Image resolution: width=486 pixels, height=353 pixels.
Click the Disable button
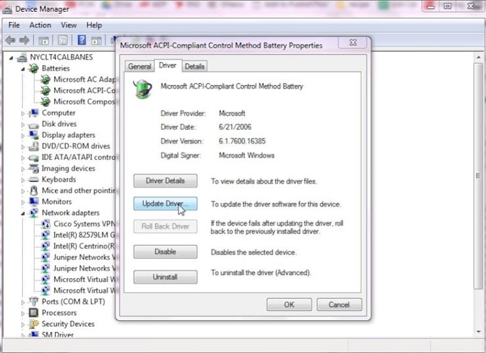[166, 252]
